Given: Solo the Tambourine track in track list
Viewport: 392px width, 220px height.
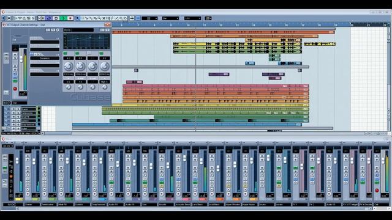Looking at the screenshot, I should point(18,113).
